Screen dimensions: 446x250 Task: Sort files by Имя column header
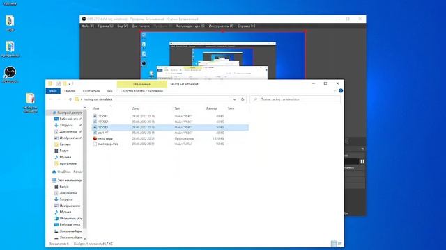click(96, 108)
